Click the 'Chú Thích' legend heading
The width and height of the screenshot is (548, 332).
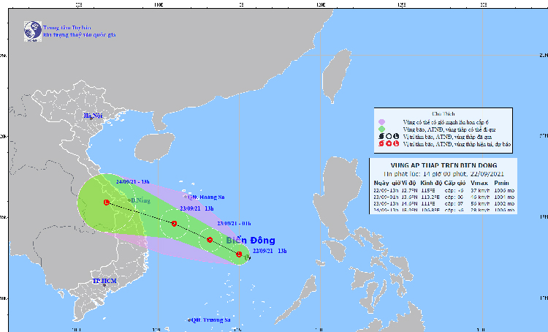click(x=444, y=113)
